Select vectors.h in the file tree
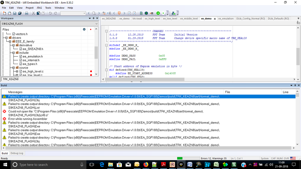 21,34
